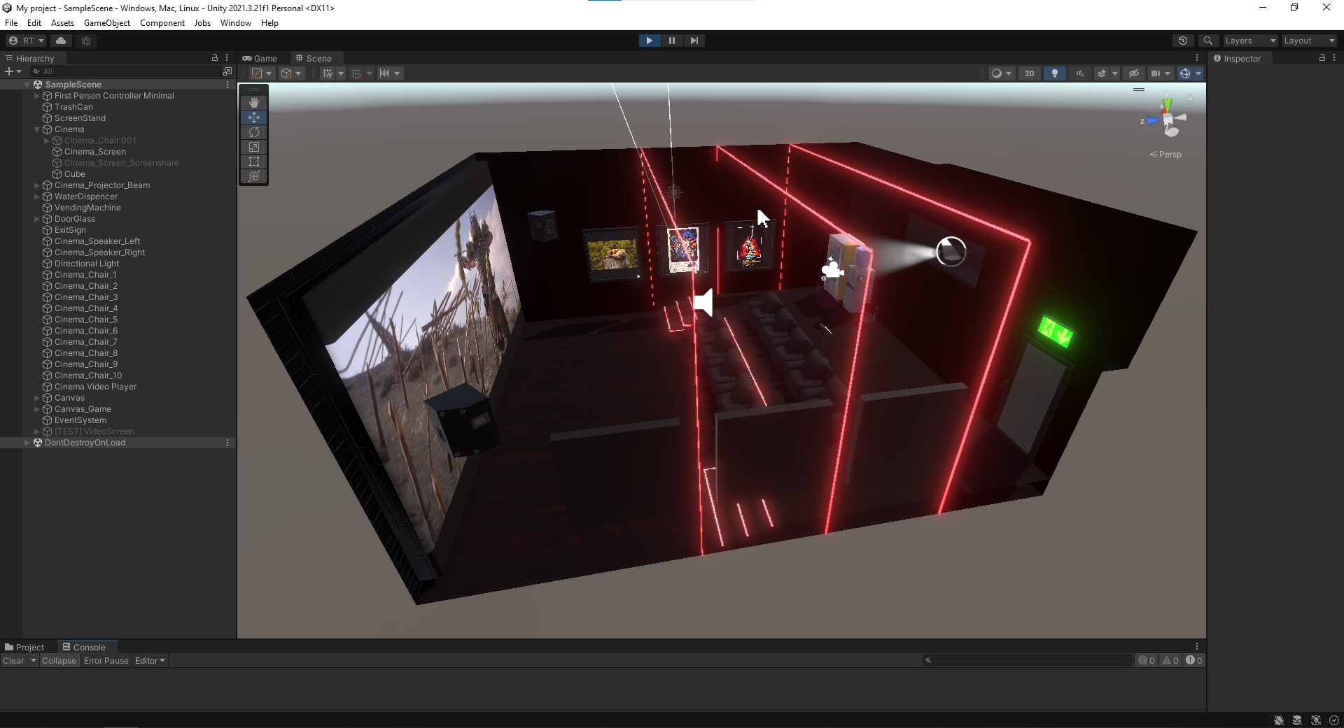Activate the Rotate tool
Viewport: 1344px width, 728px height.
click(x=253, y=132)
